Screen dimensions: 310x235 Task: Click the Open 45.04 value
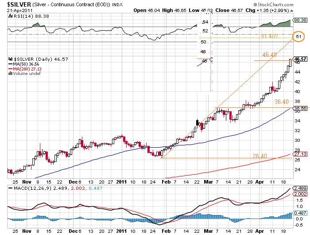[147, 10]
